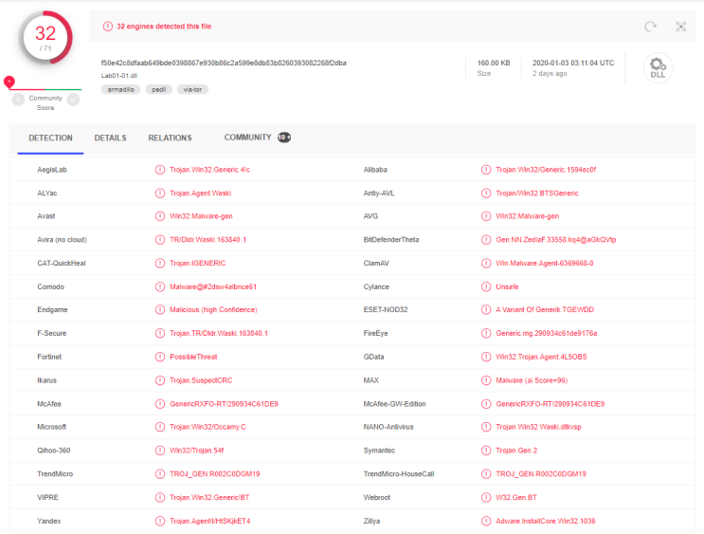This screenshot has width=704, height=534.
Task: Click warning icon for BitDefenderTheta detection
Action: coord(486,240)
